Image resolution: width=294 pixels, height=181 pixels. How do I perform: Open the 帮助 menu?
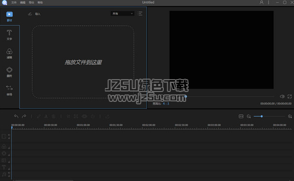(40, 2)
